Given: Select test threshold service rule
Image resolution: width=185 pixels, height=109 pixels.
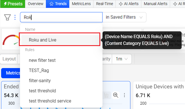Looking at the screenshot, I should pos(50,101).
